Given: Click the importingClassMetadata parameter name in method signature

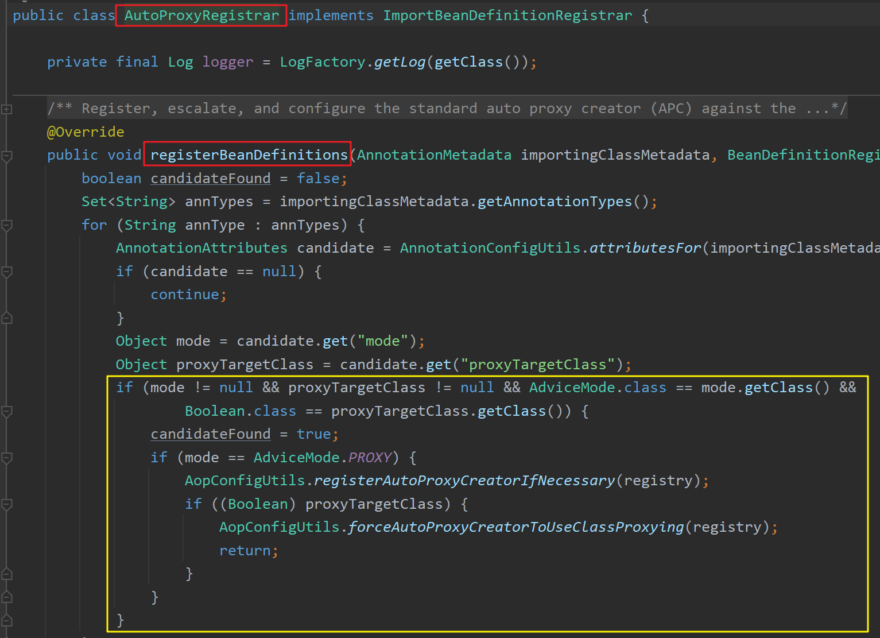Looking at the screenshot, I should [615, 155].
